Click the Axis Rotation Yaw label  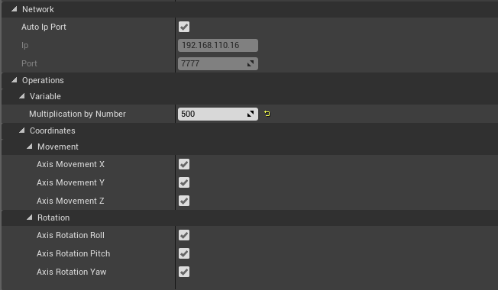72,272
